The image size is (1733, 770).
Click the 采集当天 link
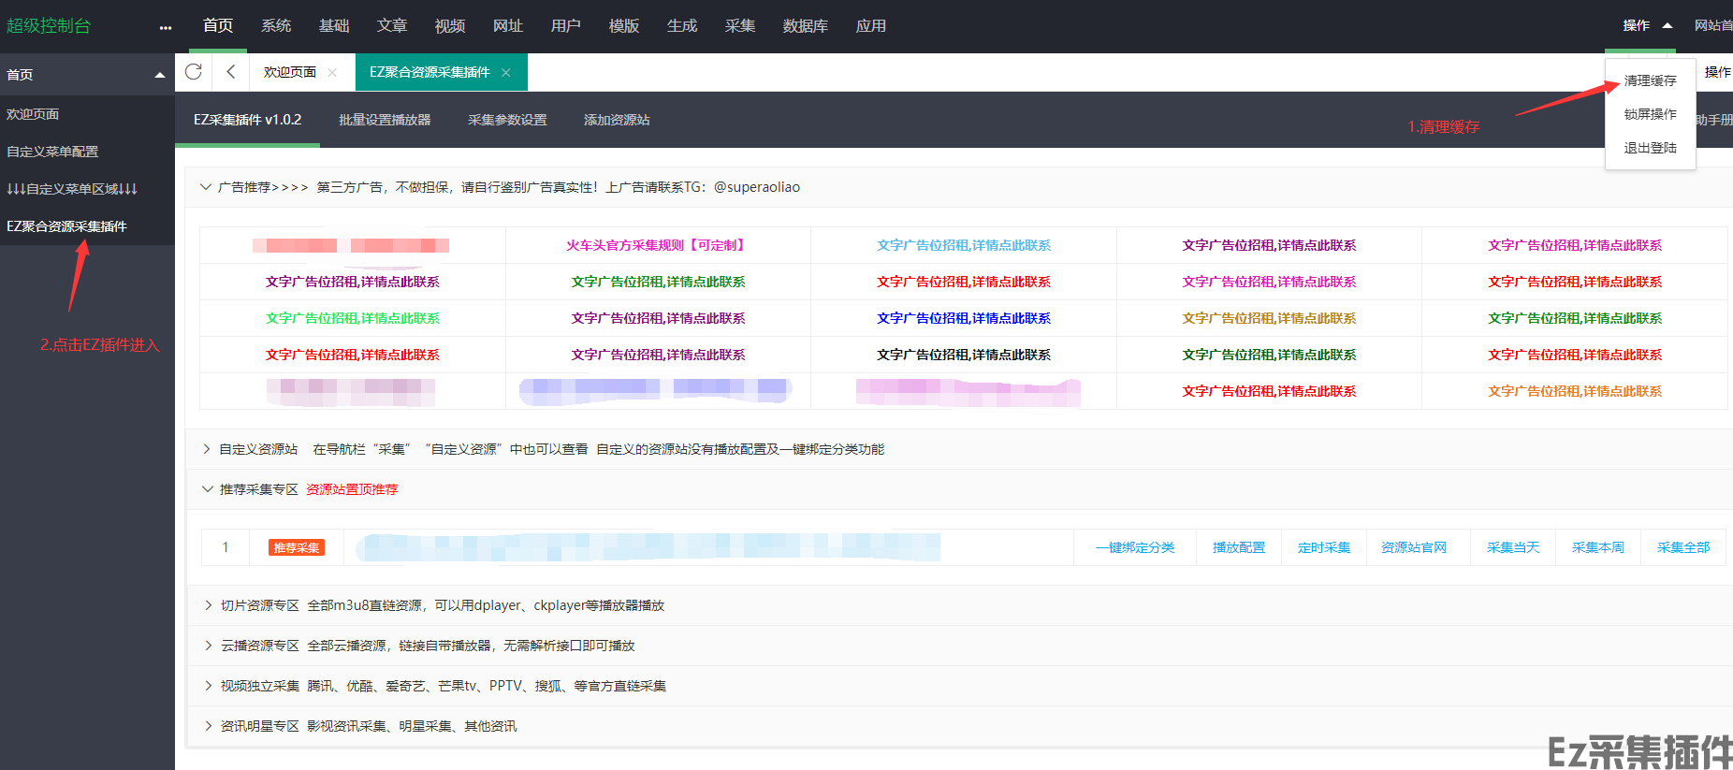pyautogui.click(x=1513, y=547)
